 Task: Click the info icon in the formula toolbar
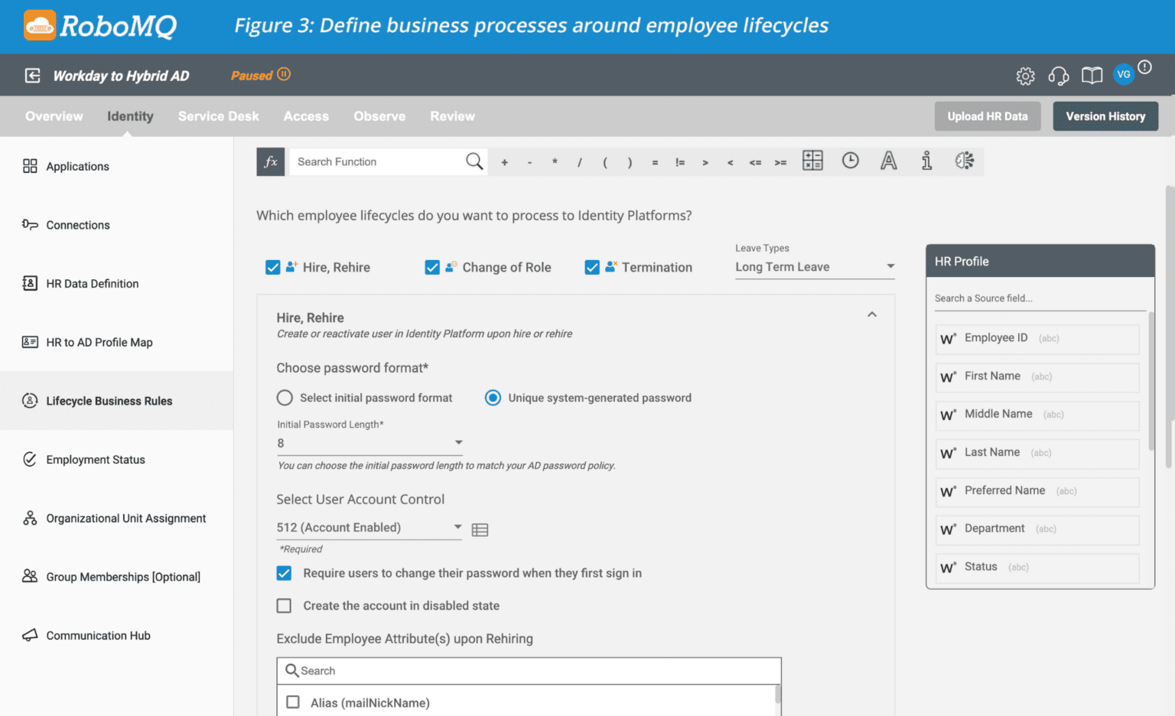click(x=926, y=161)
